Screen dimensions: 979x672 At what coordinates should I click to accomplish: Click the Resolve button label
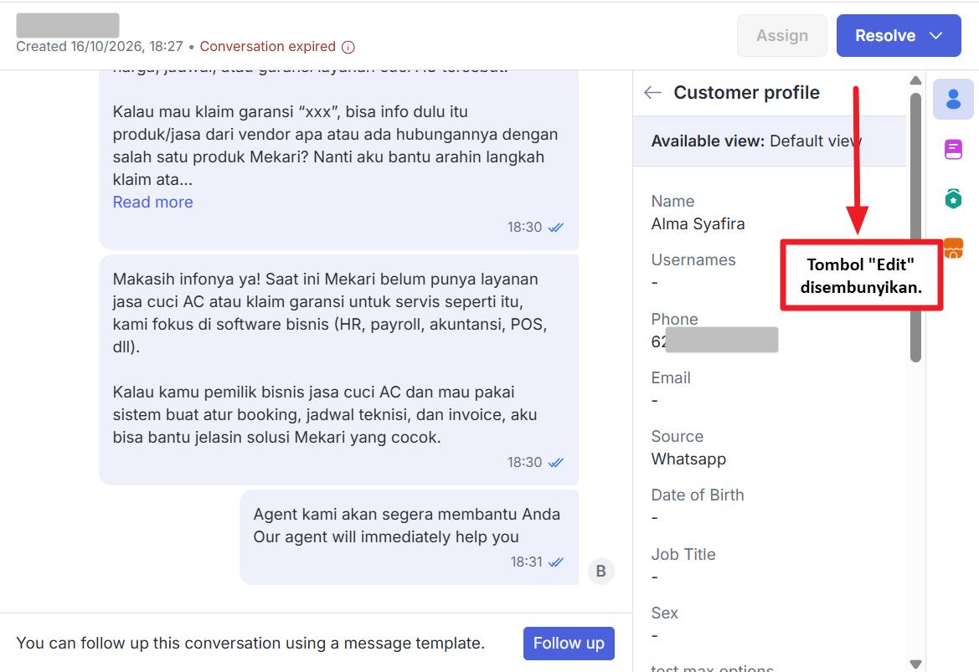[884, 35]
